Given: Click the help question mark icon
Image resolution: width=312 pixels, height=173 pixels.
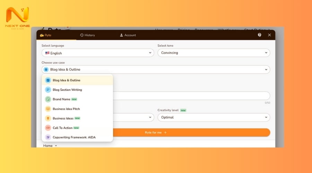Looking at the screenshot, I should (260, 35).
